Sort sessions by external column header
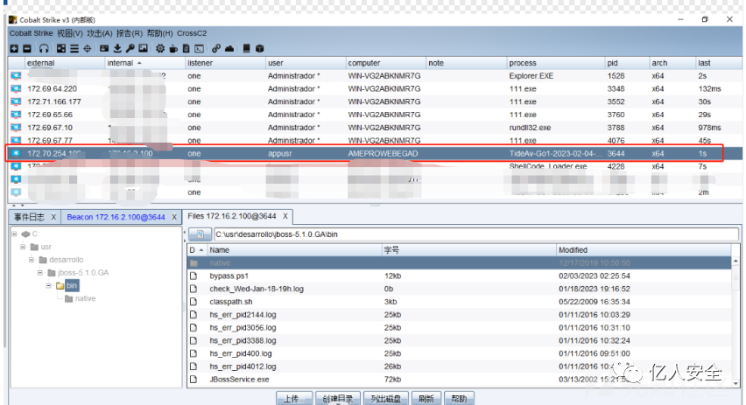This screenshot has height=405, width=746. point(65,63)
